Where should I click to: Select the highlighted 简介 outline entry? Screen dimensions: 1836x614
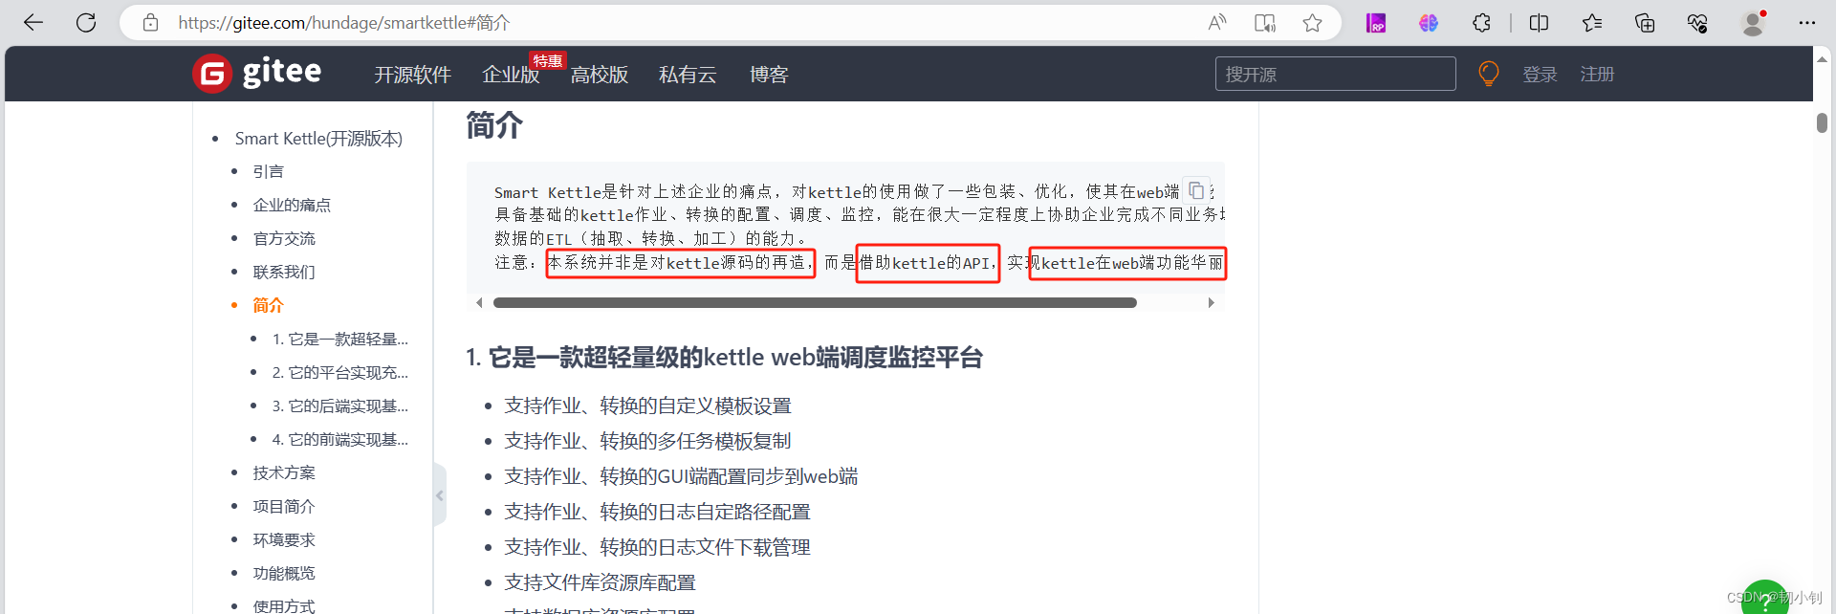(x=268, y=305)
